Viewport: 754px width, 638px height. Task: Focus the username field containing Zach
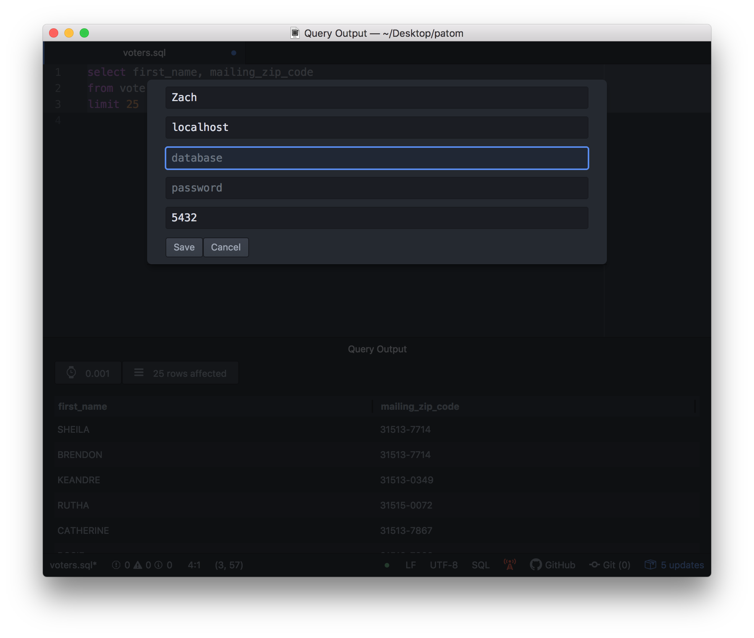(377, 98)
